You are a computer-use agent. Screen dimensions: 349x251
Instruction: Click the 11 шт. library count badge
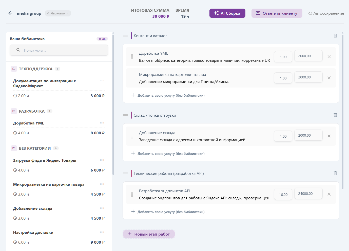pos(102,39)
